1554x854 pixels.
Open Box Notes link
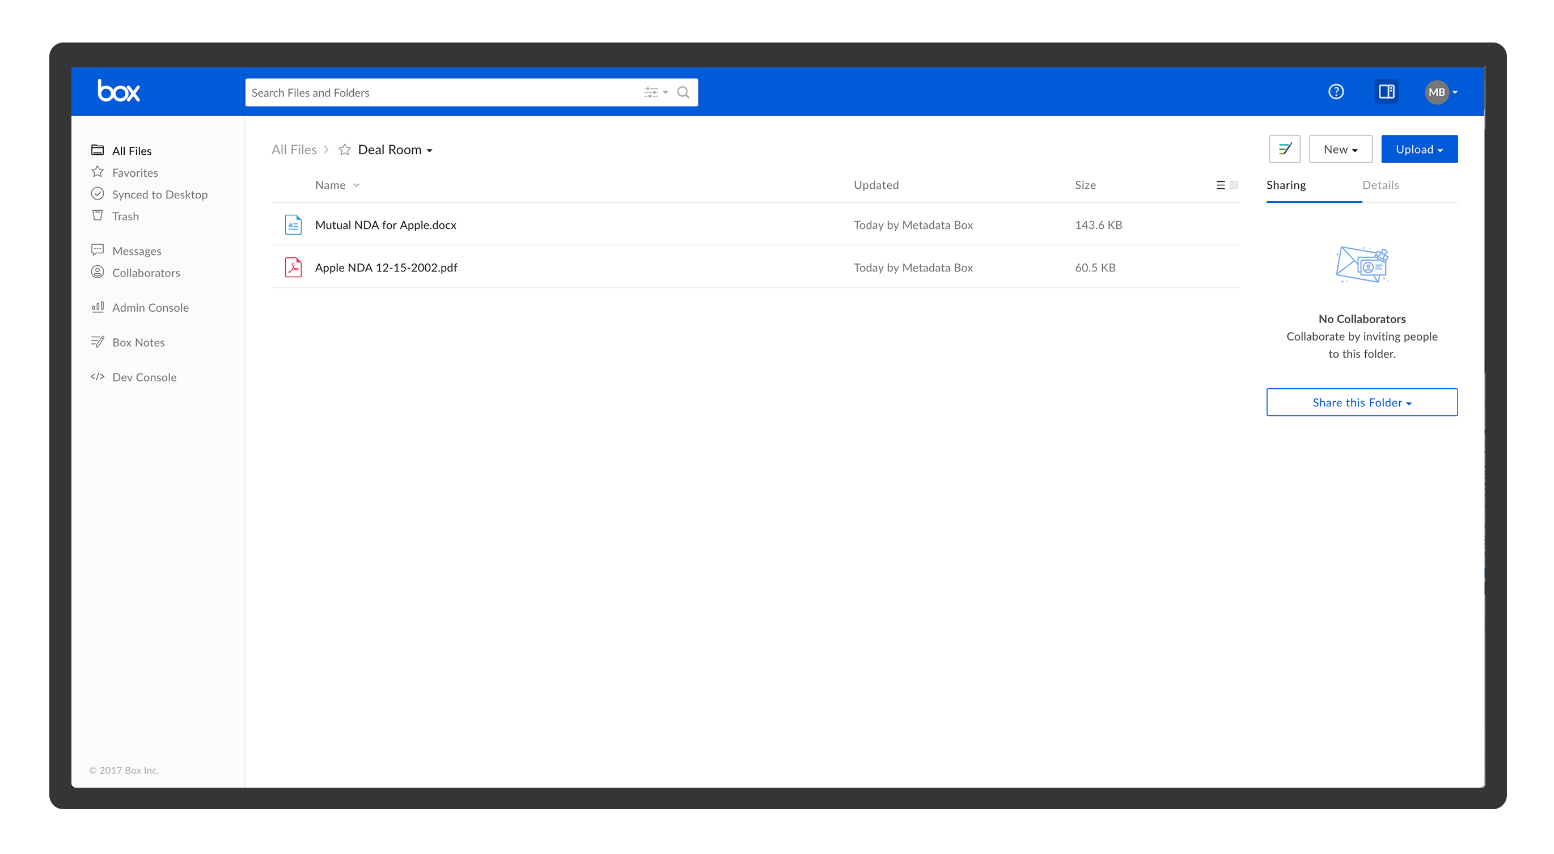tap(138, 342)
